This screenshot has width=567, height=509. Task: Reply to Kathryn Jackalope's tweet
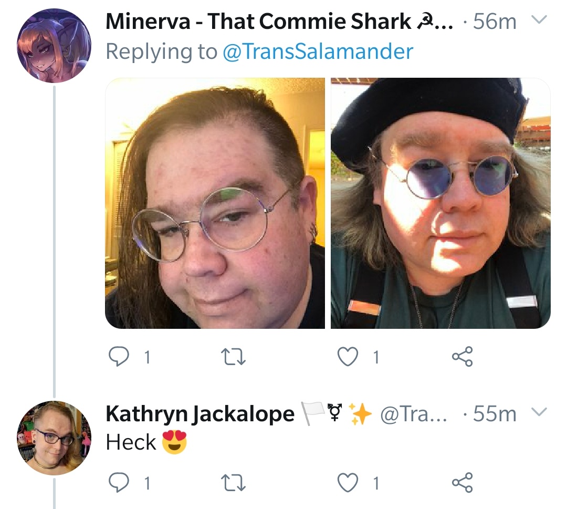(x=119, y=483)
